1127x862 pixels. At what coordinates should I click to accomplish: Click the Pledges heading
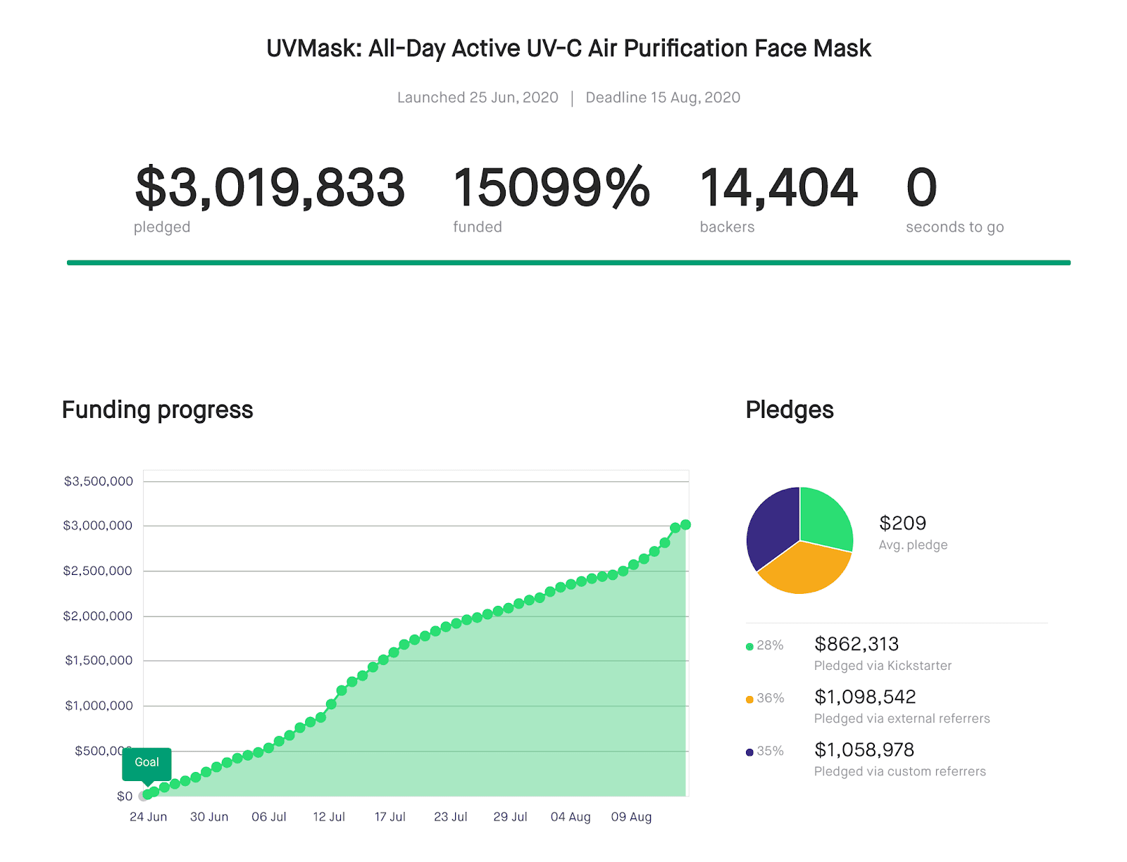point(790,410)
